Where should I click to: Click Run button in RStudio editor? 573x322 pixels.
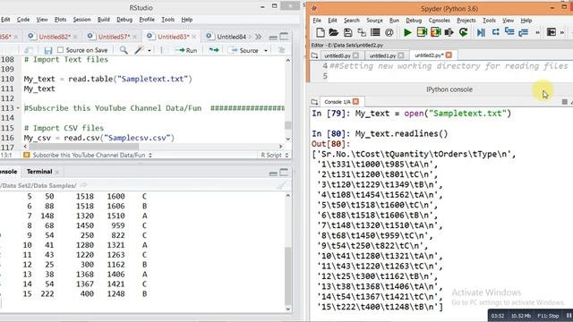click(x=186, y=50)
